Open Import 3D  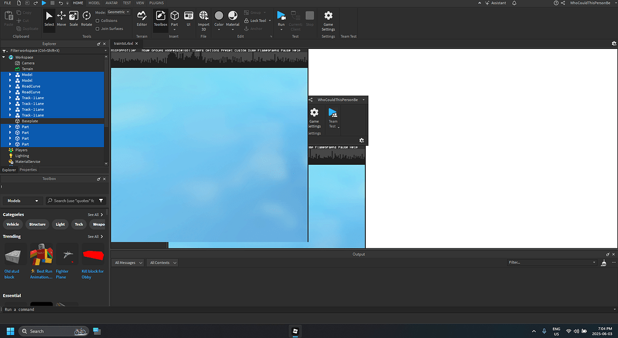coord(204,20)
